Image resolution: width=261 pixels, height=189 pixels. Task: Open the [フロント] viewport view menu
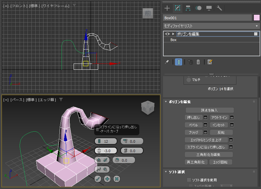pyautogui.click(x=19, y=6)
